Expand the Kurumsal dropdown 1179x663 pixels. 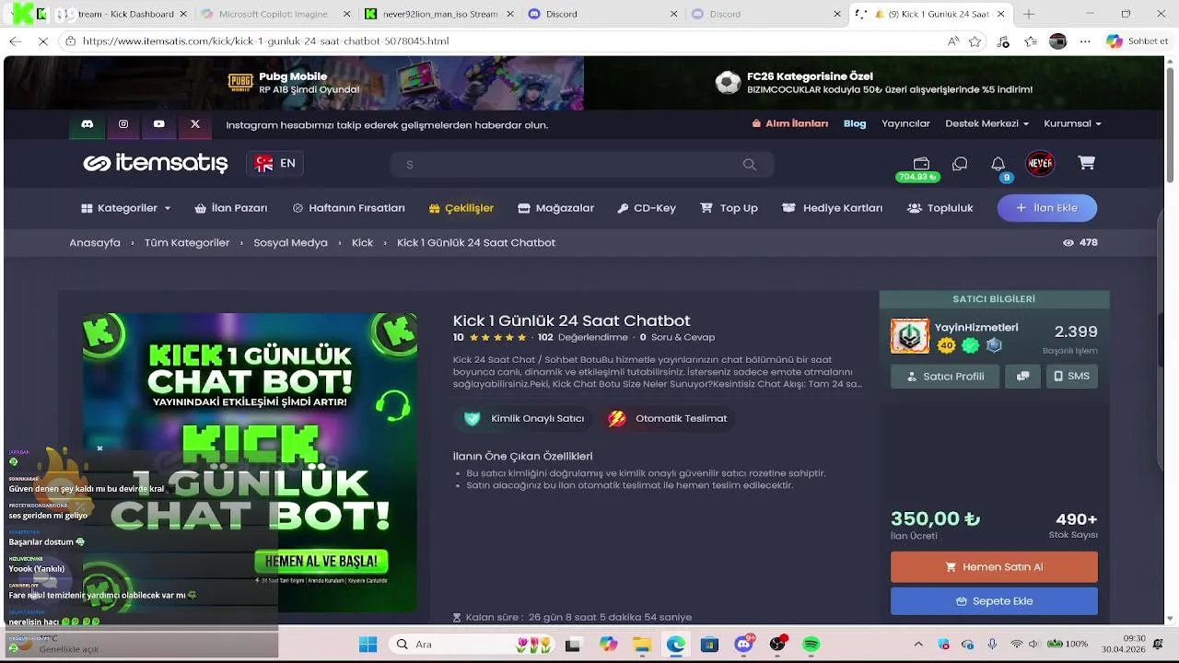tap(1072, 123)
